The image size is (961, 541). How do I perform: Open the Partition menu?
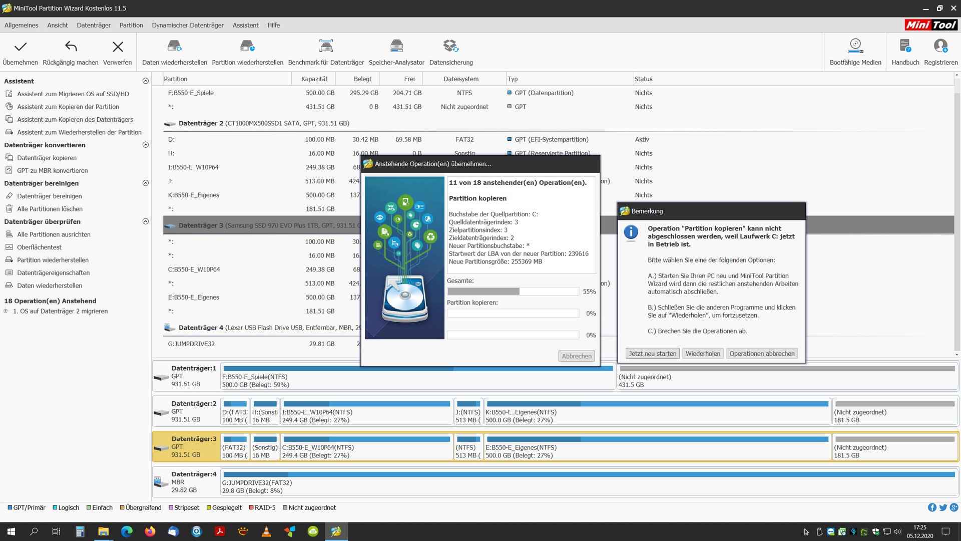(131, 25)
